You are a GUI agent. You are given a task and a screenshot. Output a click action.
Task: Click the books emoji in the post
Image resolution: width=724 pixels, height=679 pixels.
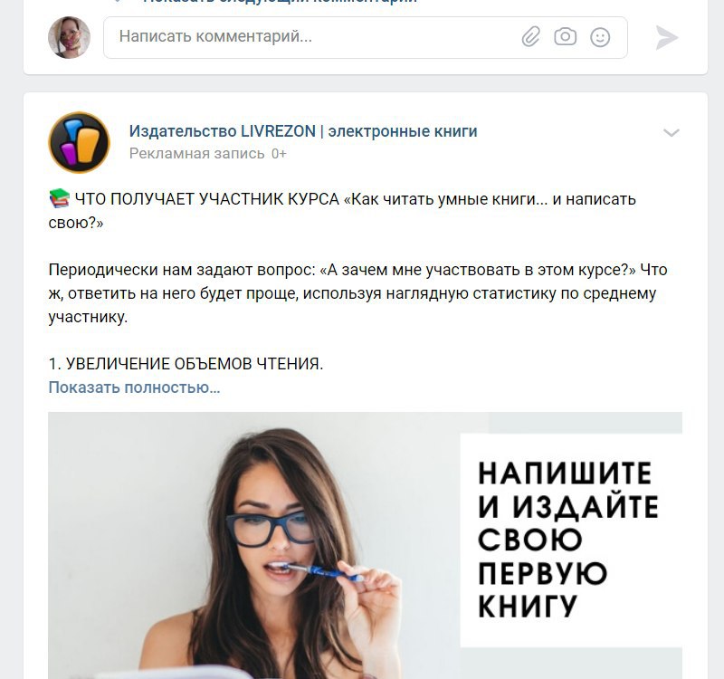point(59,198)
